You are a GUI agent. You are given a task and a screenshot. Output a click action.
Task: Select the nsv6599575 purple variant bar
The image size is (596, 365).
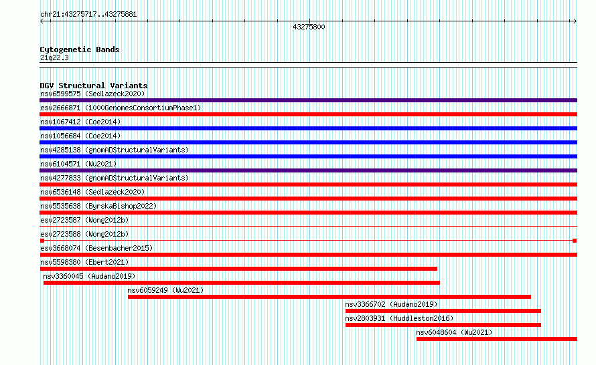[308, 100]
